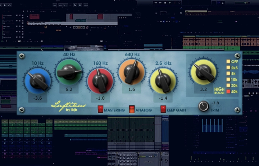Click the EDIT button in background DAW toolbar
The width and height of the screenshot is (259, 166).
61,5
